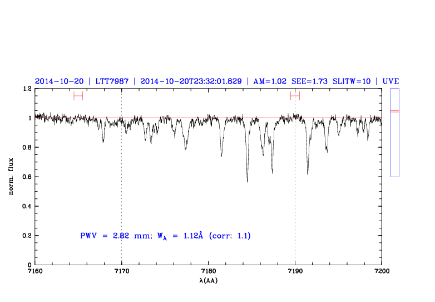The height and width of the screenshot is (302, 435).
Task: Click the deepest absorption line minimum near 7184.5
Action: point(247,181)
